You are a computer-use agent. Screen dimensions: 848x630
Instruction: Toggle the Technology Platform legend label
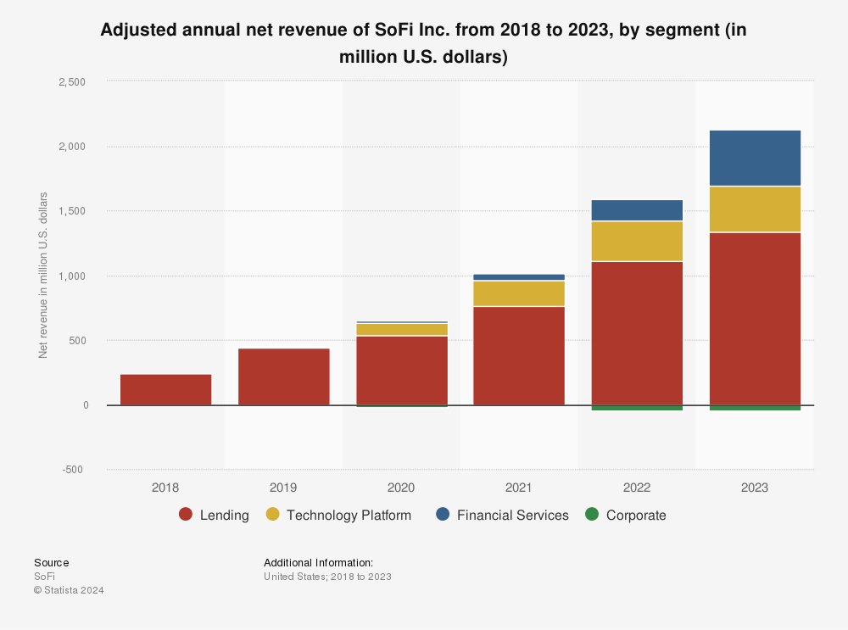(x=349, y=516)
